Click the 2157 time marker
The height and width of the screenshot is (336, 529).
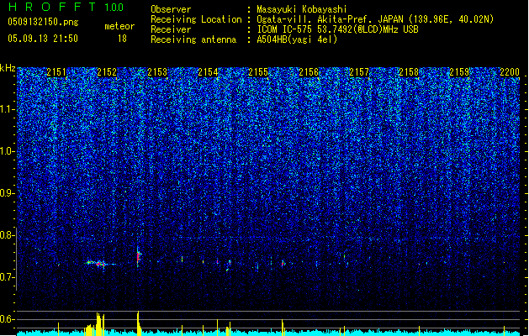point(359,72)
